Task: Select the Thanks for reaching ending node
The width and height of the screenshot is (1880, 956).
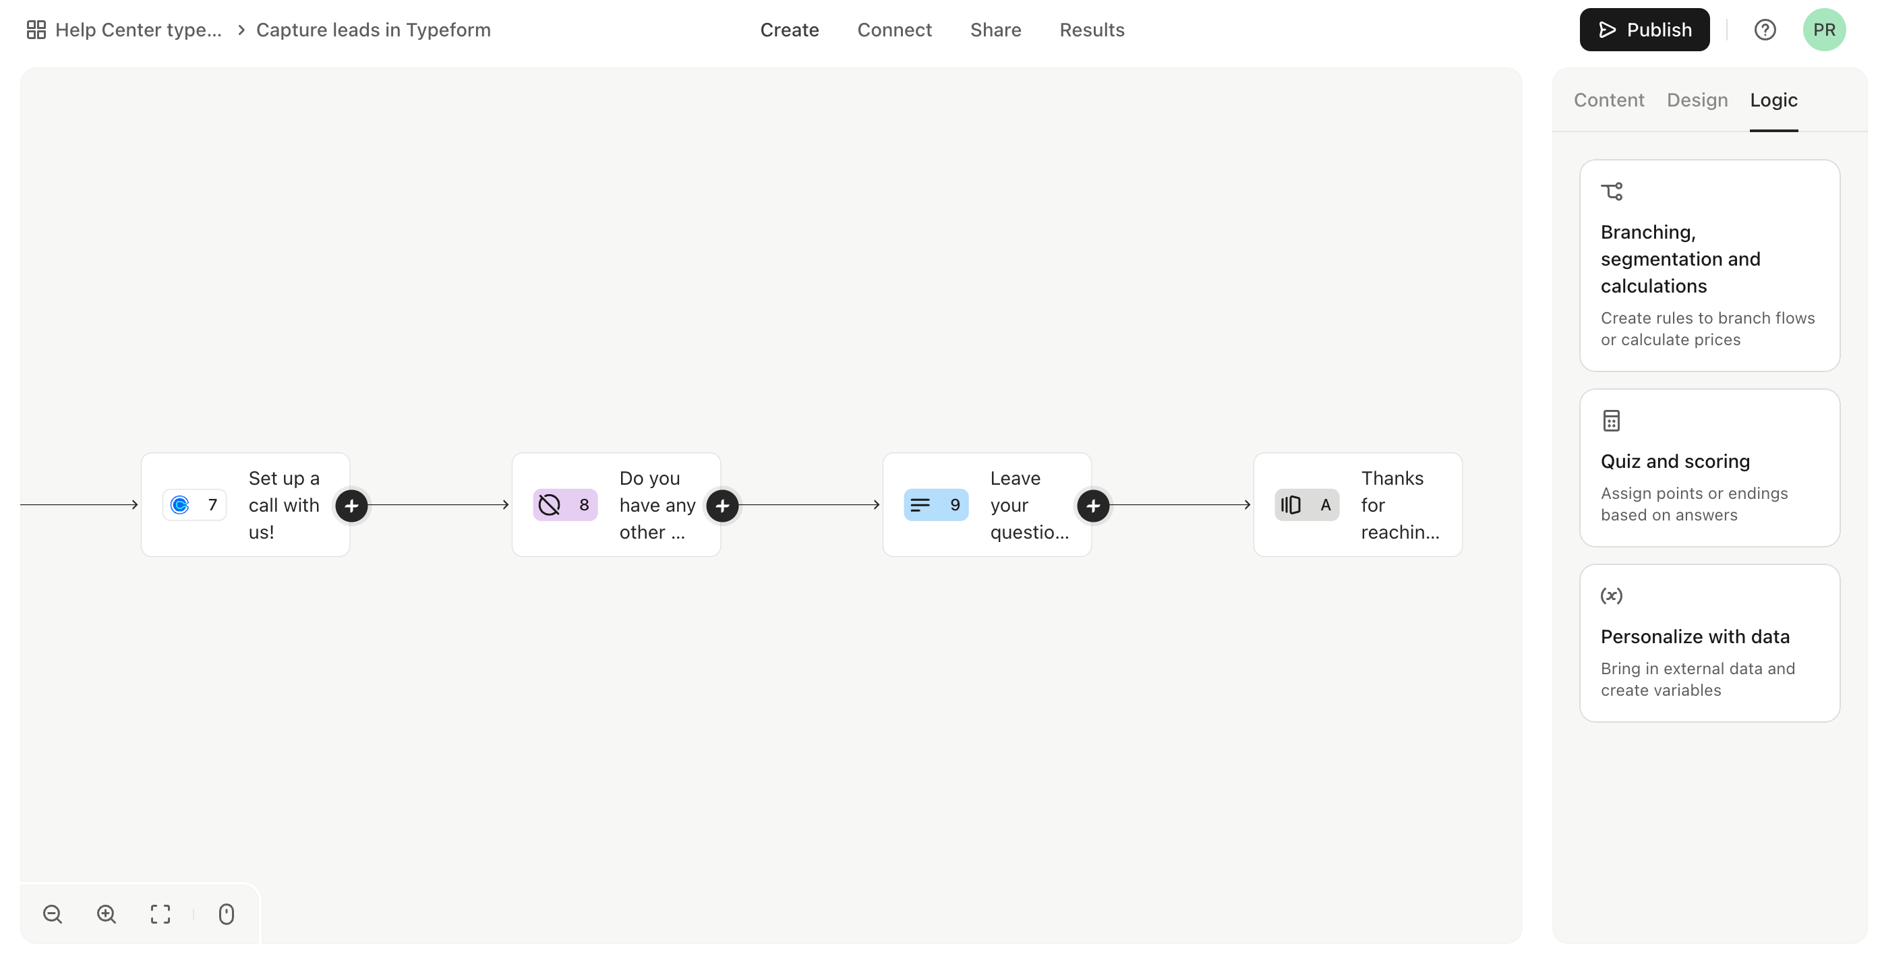Action: (x=1357, y=505)
